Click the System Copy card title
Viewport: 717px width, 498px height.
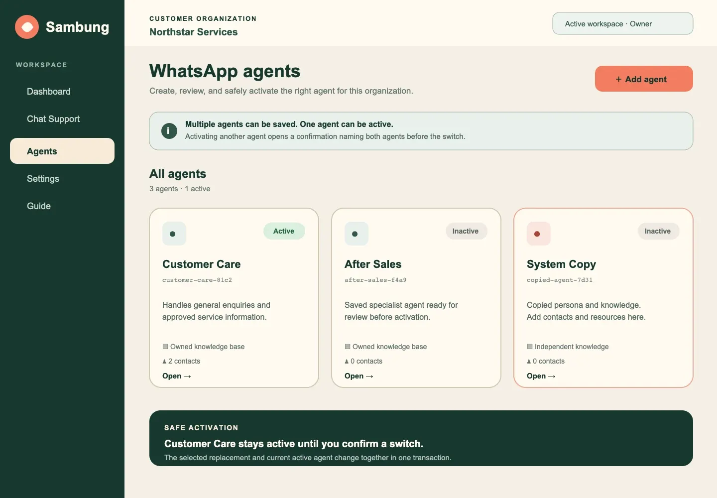pos(562,264)
